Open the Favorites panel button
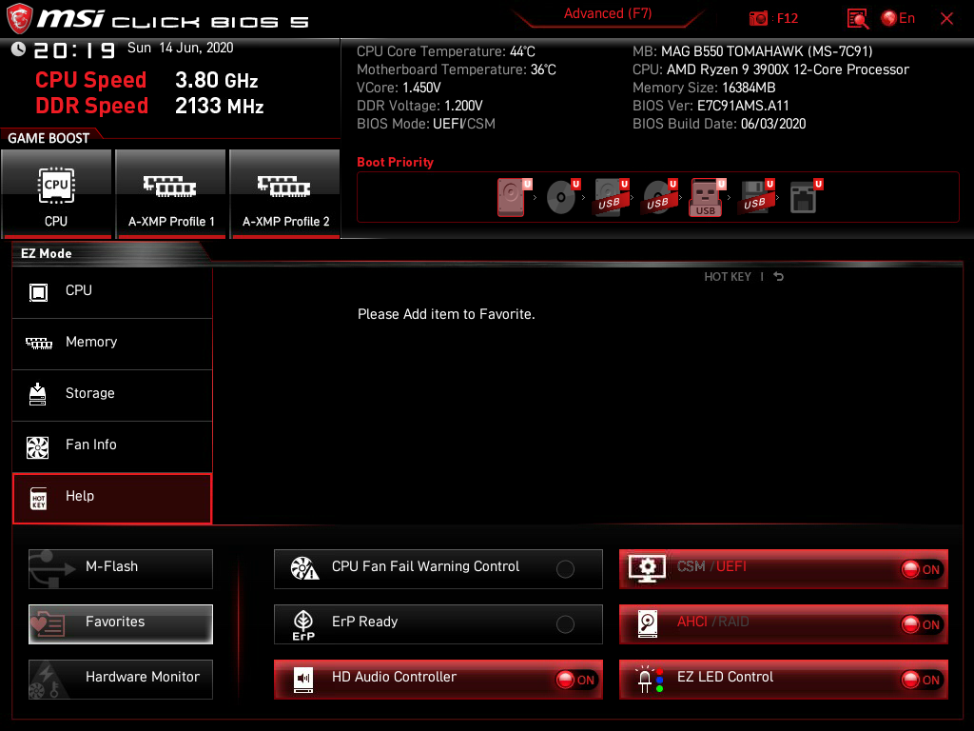 click(121, 624)
